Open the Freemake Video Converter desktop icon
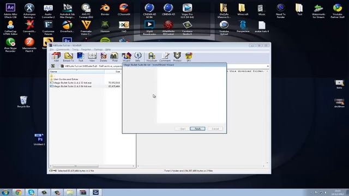Viewport: 349px width, 196px height. (x=86, y=28)
